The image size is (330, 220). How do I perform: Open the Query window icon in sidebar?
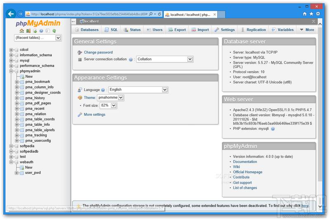click(x=35, y=31)
